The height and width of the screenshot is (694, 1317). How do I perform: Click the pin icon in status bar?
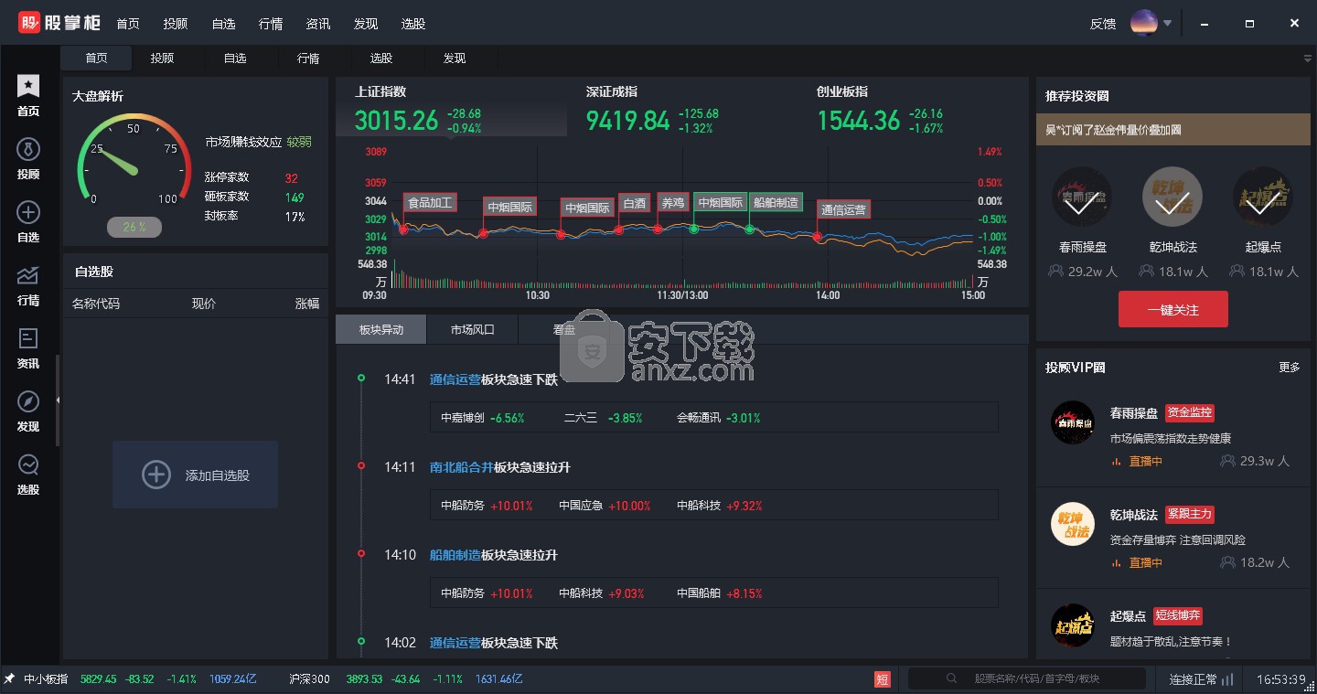[x=9, y=678]
